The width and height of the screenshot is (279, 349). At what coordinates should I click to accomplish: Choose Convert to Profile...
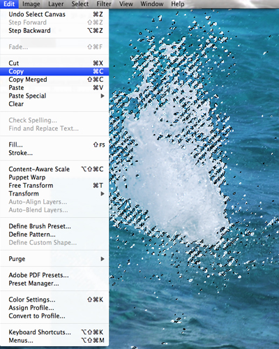(x=54, y=316)
